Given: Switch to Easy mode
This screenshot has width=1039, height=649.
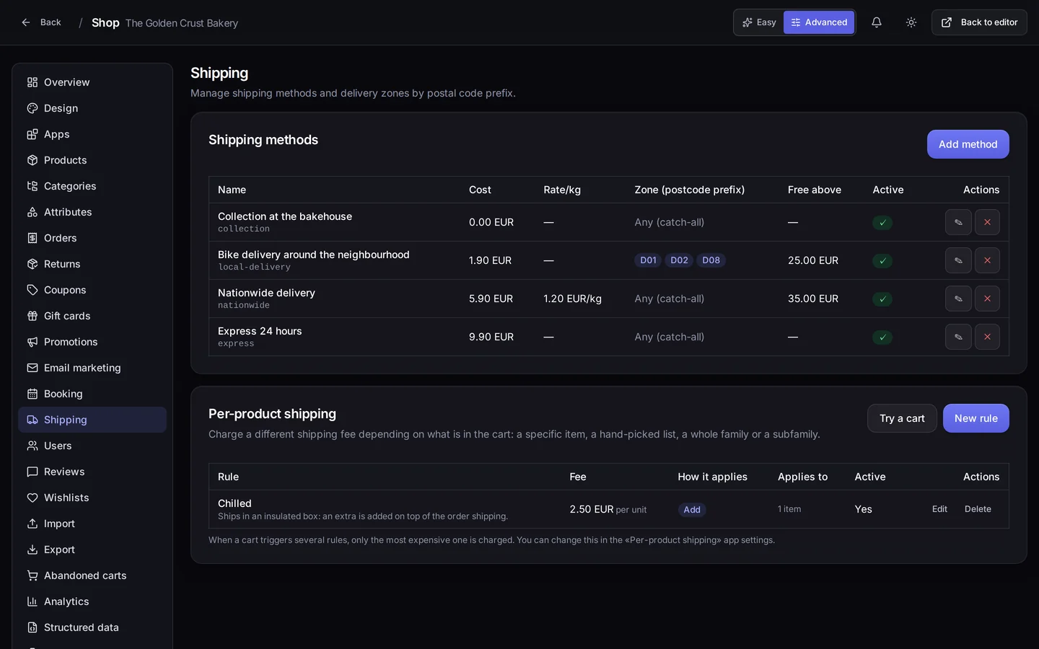Looking at the screenshot, I should (759, 22).
